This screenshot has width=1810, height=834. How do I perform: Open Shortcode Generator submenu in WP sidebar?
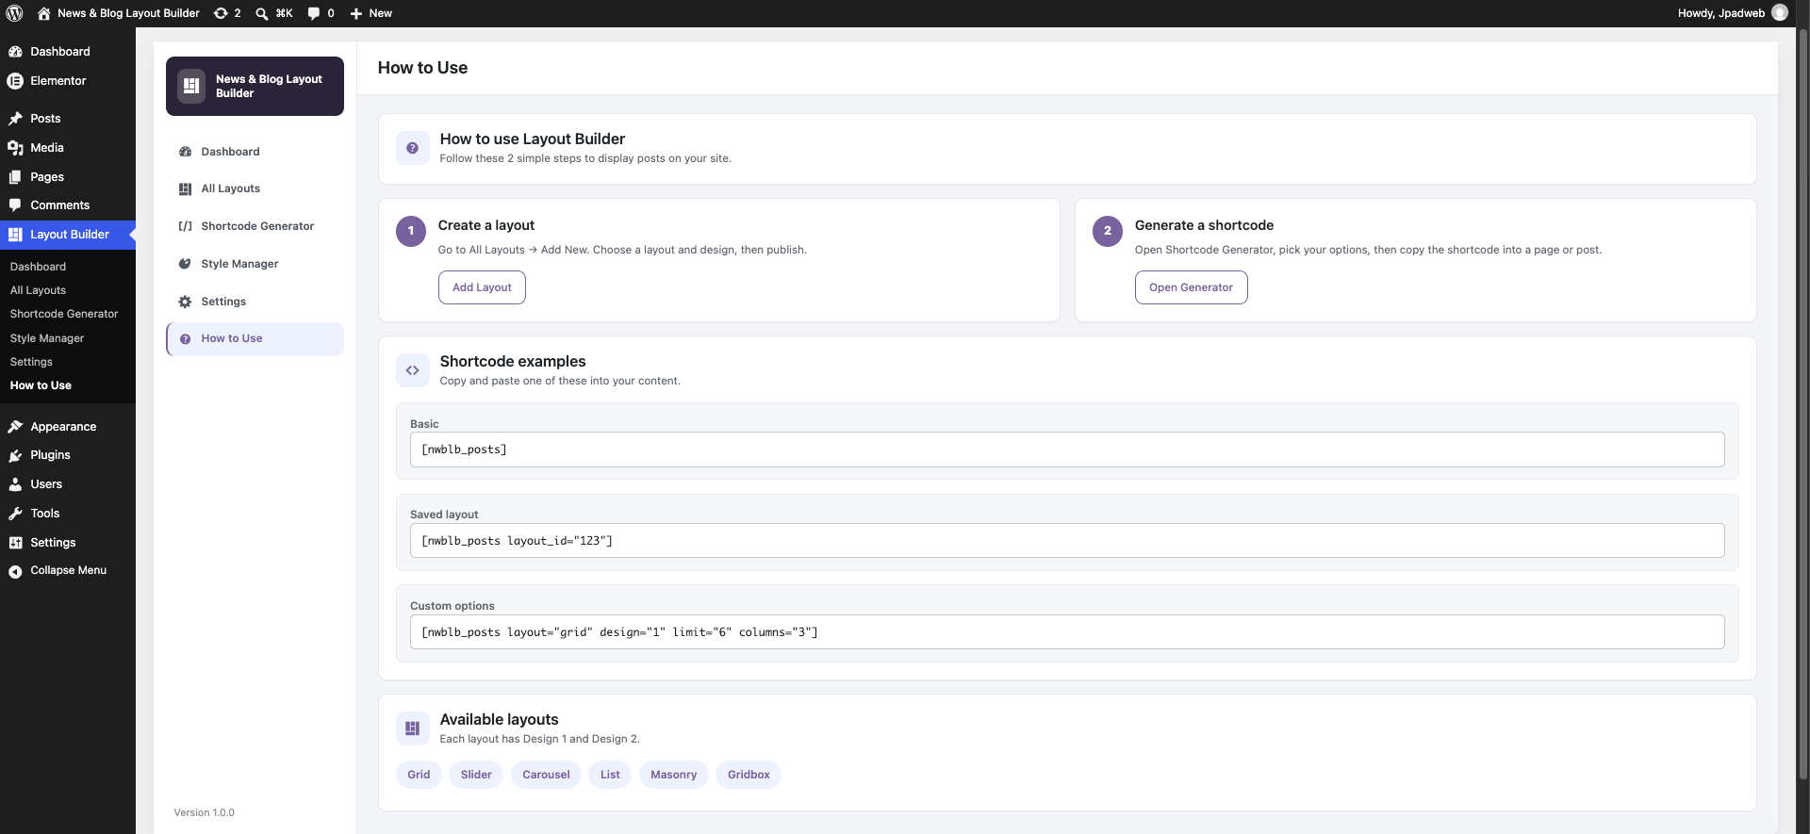[x=64, y=314]
